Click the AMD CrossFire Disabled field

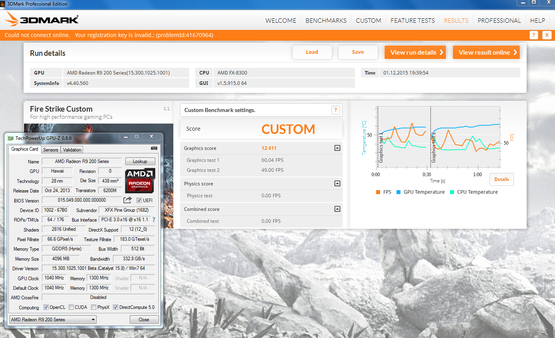pyautogui.click(x=98, y=297)
